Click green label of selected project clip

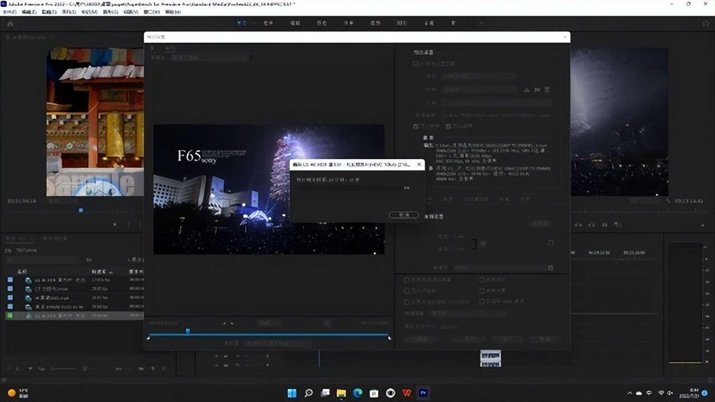click(9, 315)
